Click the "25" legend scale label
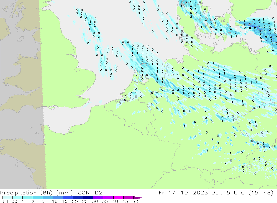 click(x=85, y=201)
